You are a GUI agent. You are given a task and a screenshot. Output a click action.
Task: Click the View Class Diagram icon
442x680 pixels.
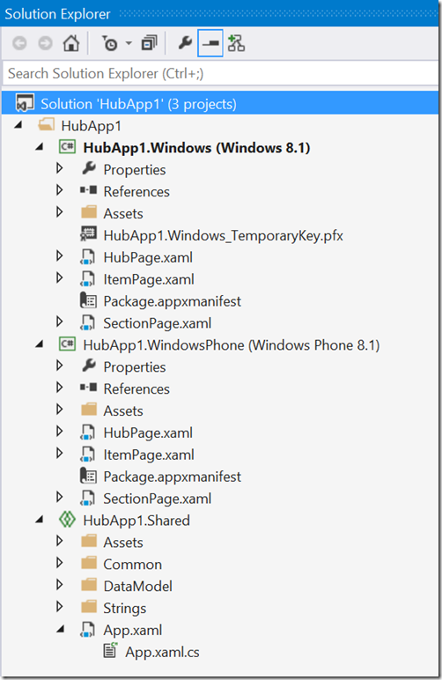[236, 43]
